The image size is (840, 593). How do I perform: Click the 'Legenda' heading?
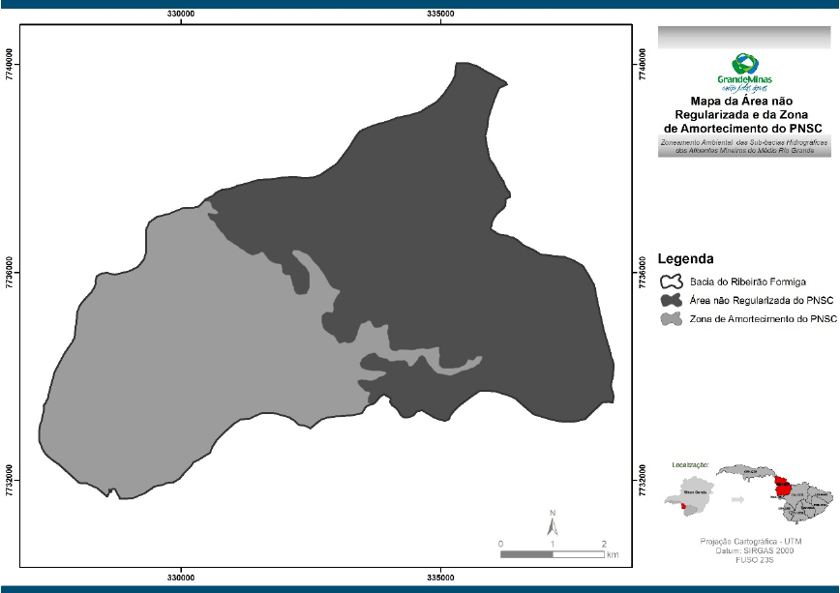(685, 259)
